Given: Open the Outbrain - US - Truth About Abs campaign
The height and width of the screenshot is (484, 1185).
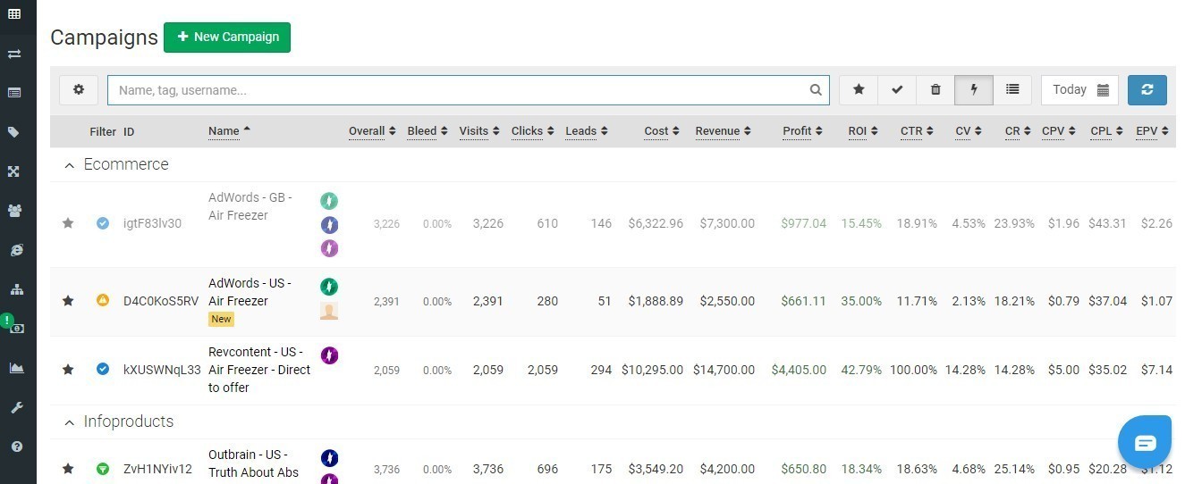Looking at the screenshot, I should coord(254,463).
